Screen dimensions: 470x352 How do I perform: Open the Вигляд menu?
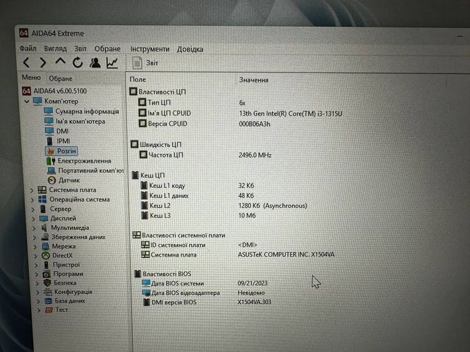[55, 48]
